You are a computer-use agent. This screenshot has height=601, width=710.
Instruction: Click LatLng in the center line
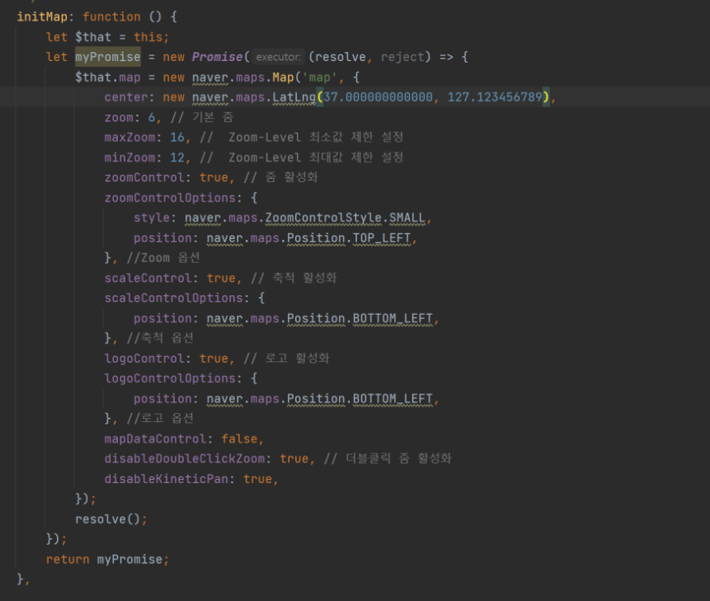click(294, 97)
